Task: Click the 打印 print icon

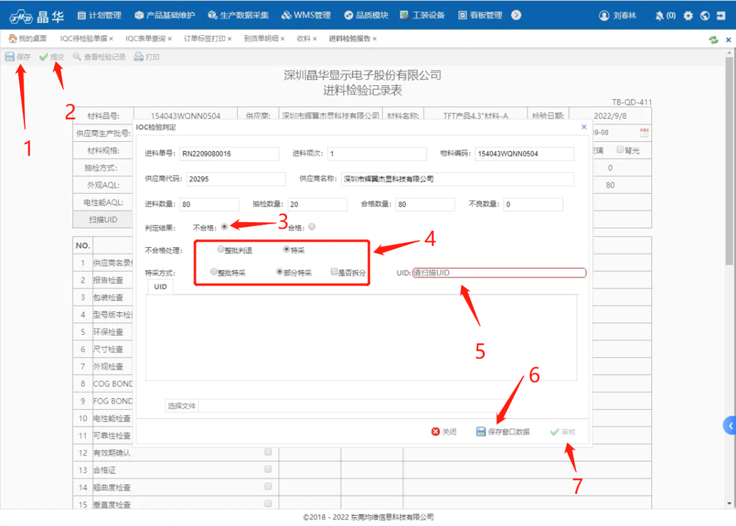Action: point(139,57)
